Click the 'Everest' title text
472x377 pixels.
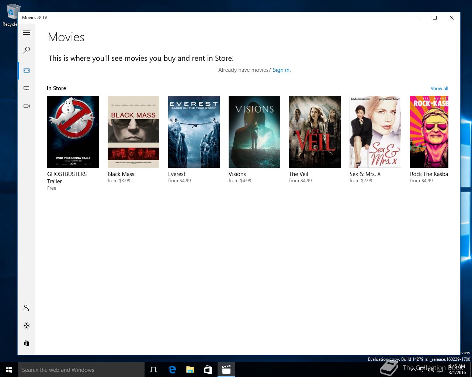177,174
